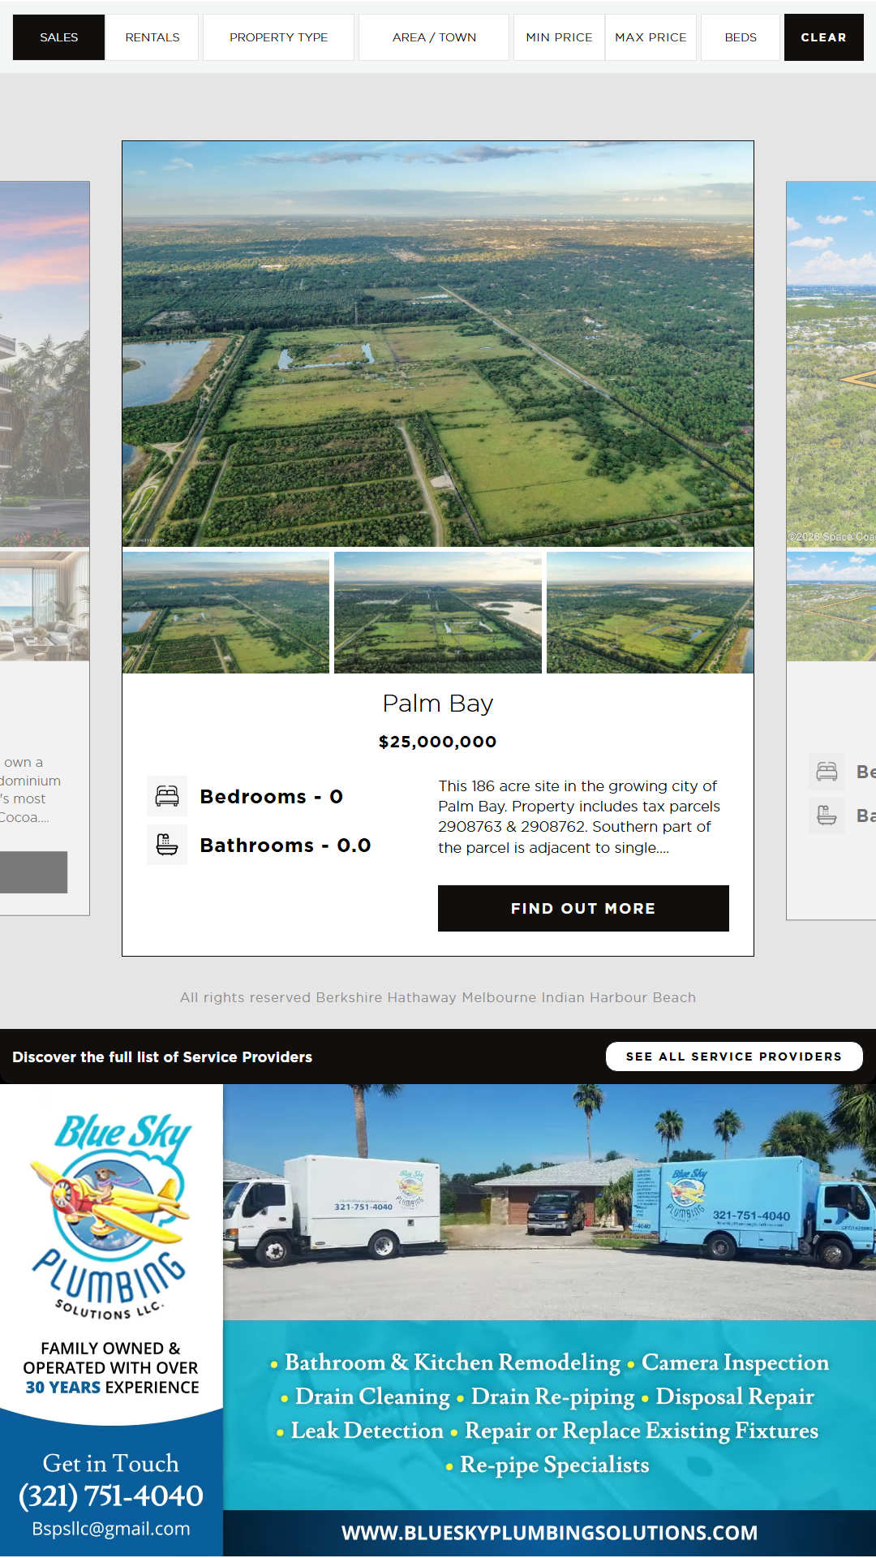The height and width of the screenshot is (1558, 876).
Task: Click the bed icon on right listing card
Action: 827,772
